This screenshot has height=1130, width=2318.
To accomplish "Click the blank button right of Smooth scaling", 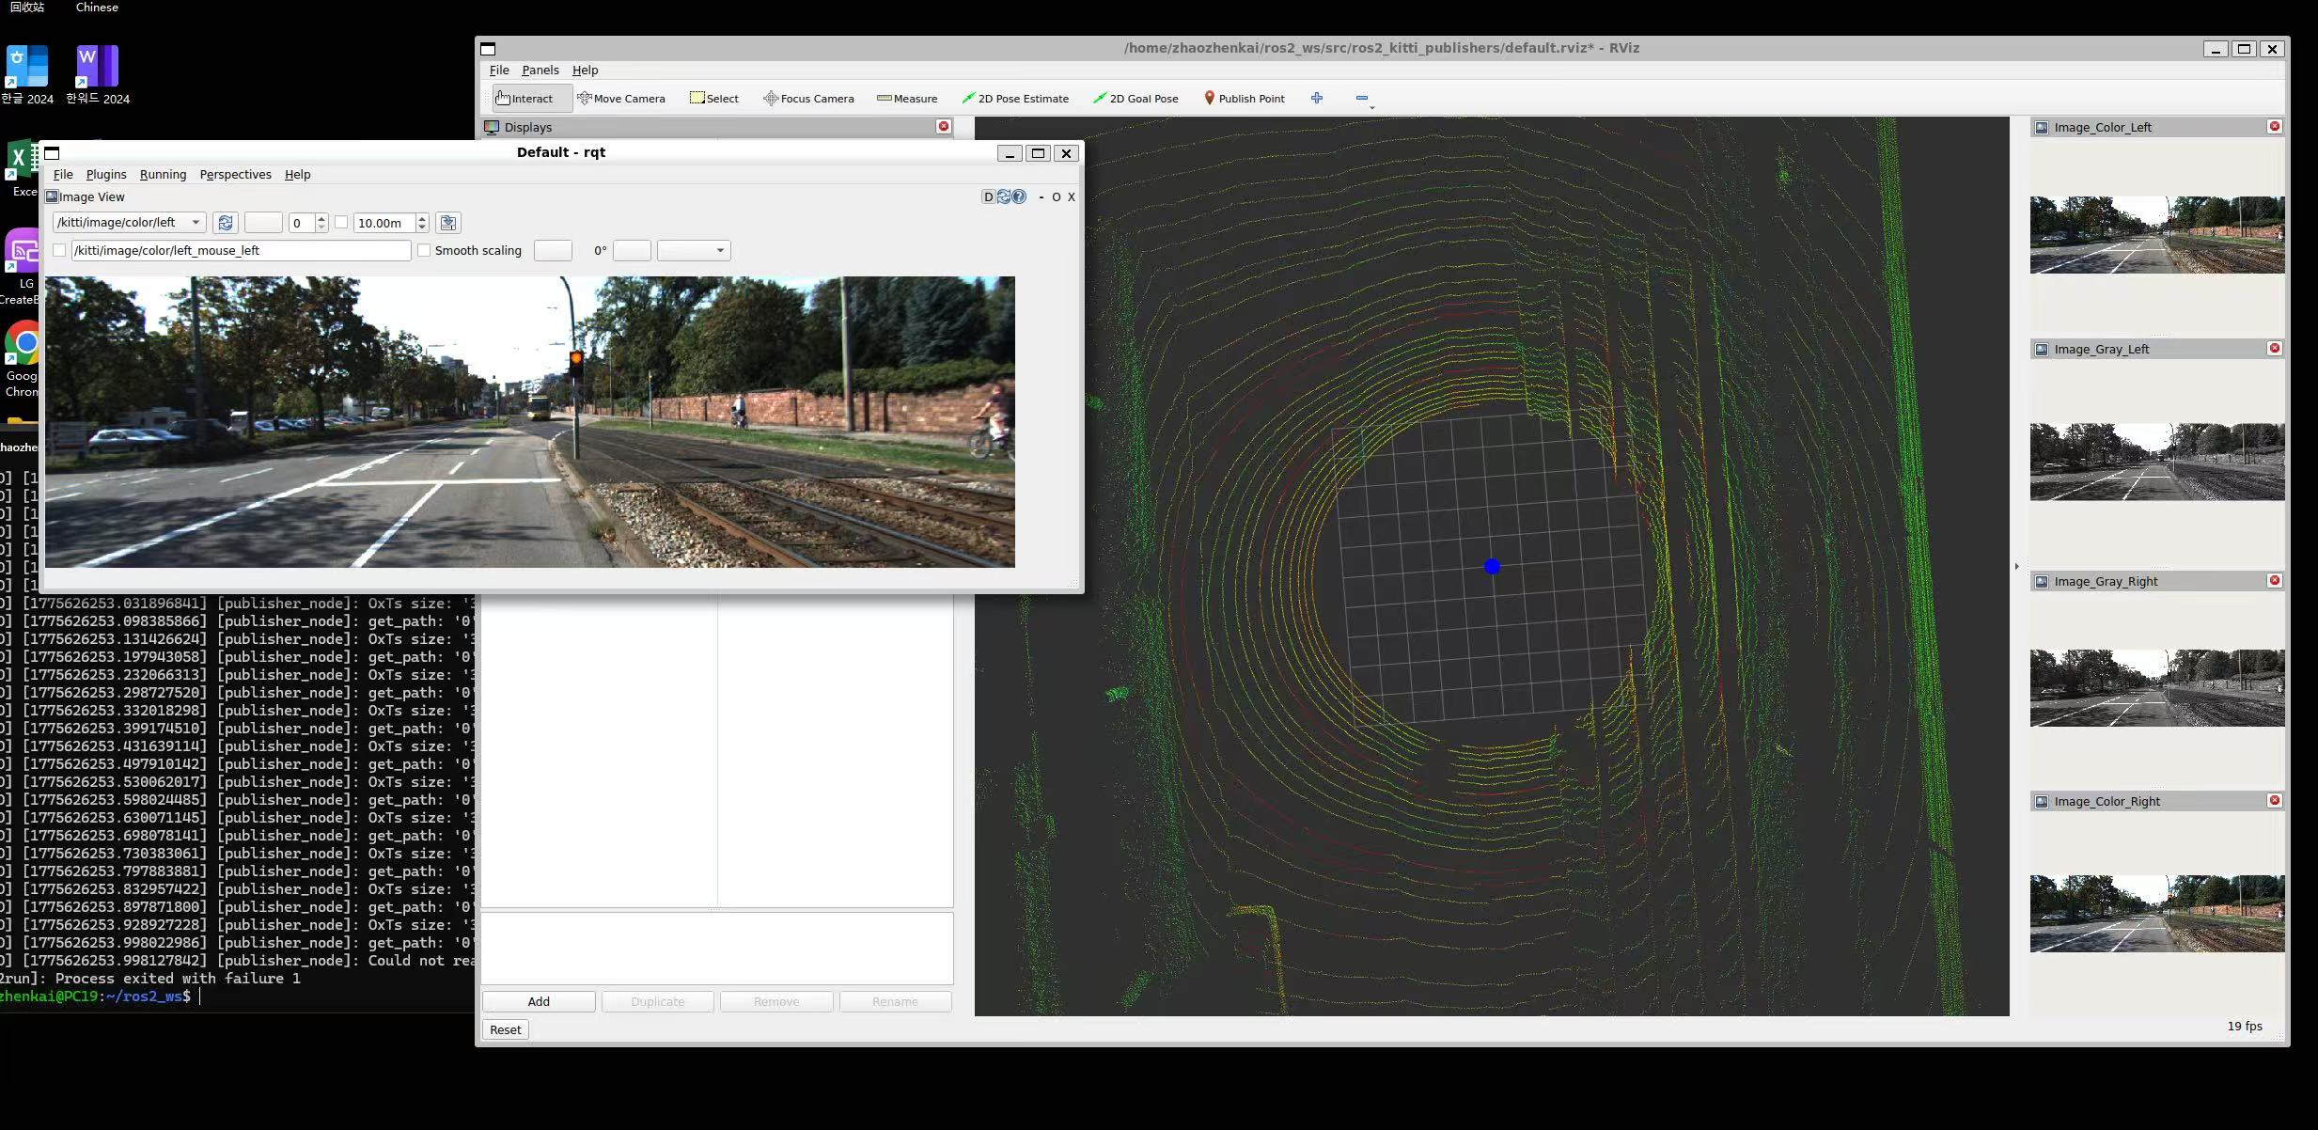I will click(x=553, y=250).
